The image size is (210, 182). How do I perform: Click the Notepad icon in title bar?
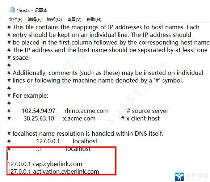(12, 10)
